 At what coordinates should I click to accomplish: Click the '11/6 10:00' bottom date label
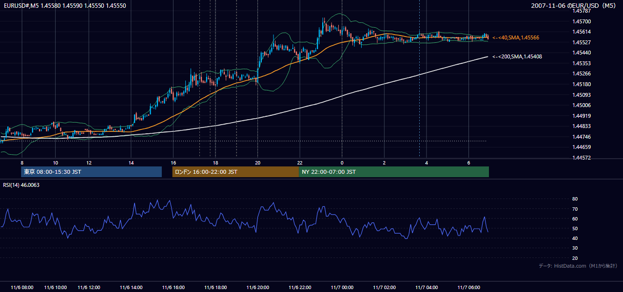click(56, 287)
